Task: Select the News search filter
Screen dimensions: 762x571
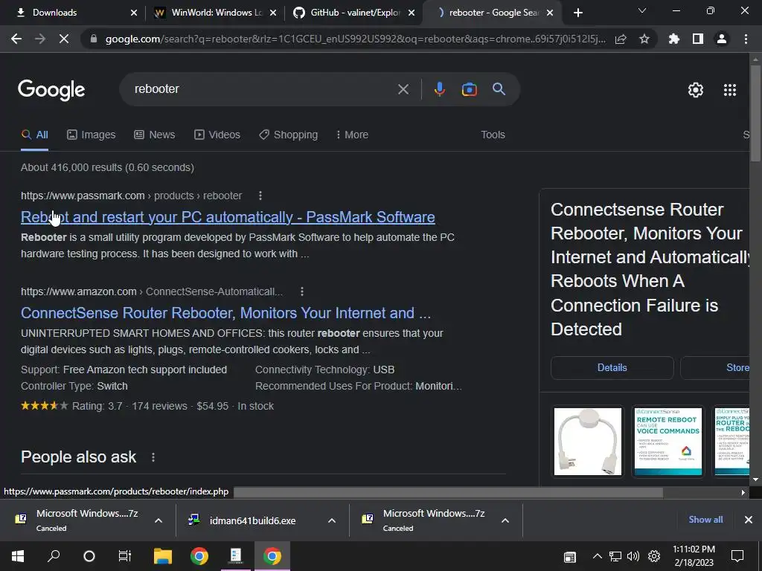Action: [155, 135]
